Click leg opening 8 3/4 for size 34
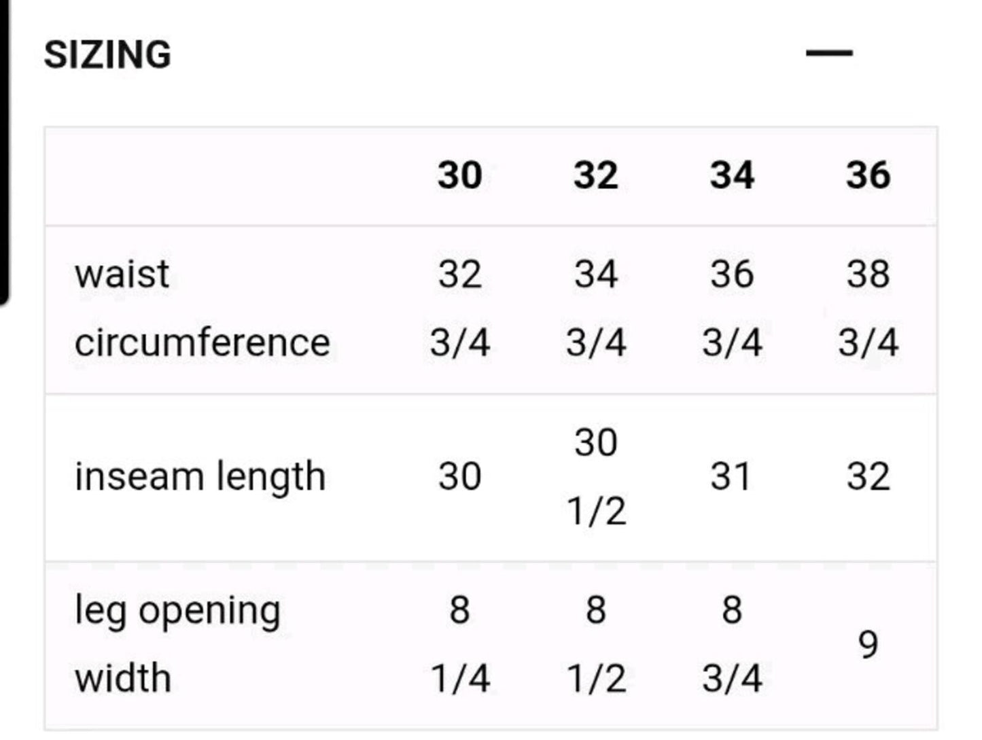 [732, 644]
